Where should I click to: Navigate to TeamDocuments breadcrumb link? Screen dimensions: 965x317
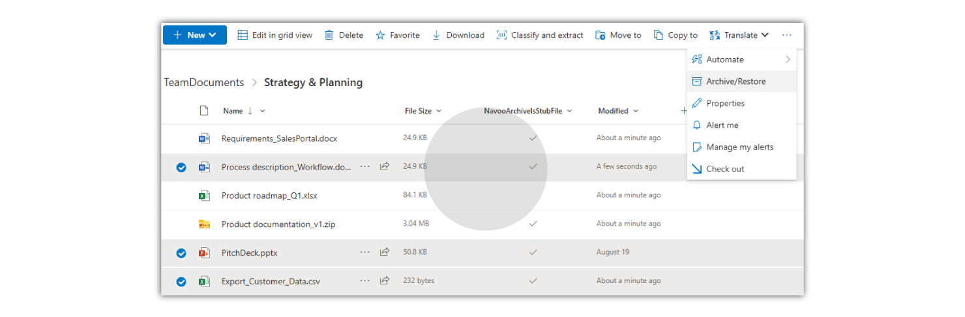203,83
